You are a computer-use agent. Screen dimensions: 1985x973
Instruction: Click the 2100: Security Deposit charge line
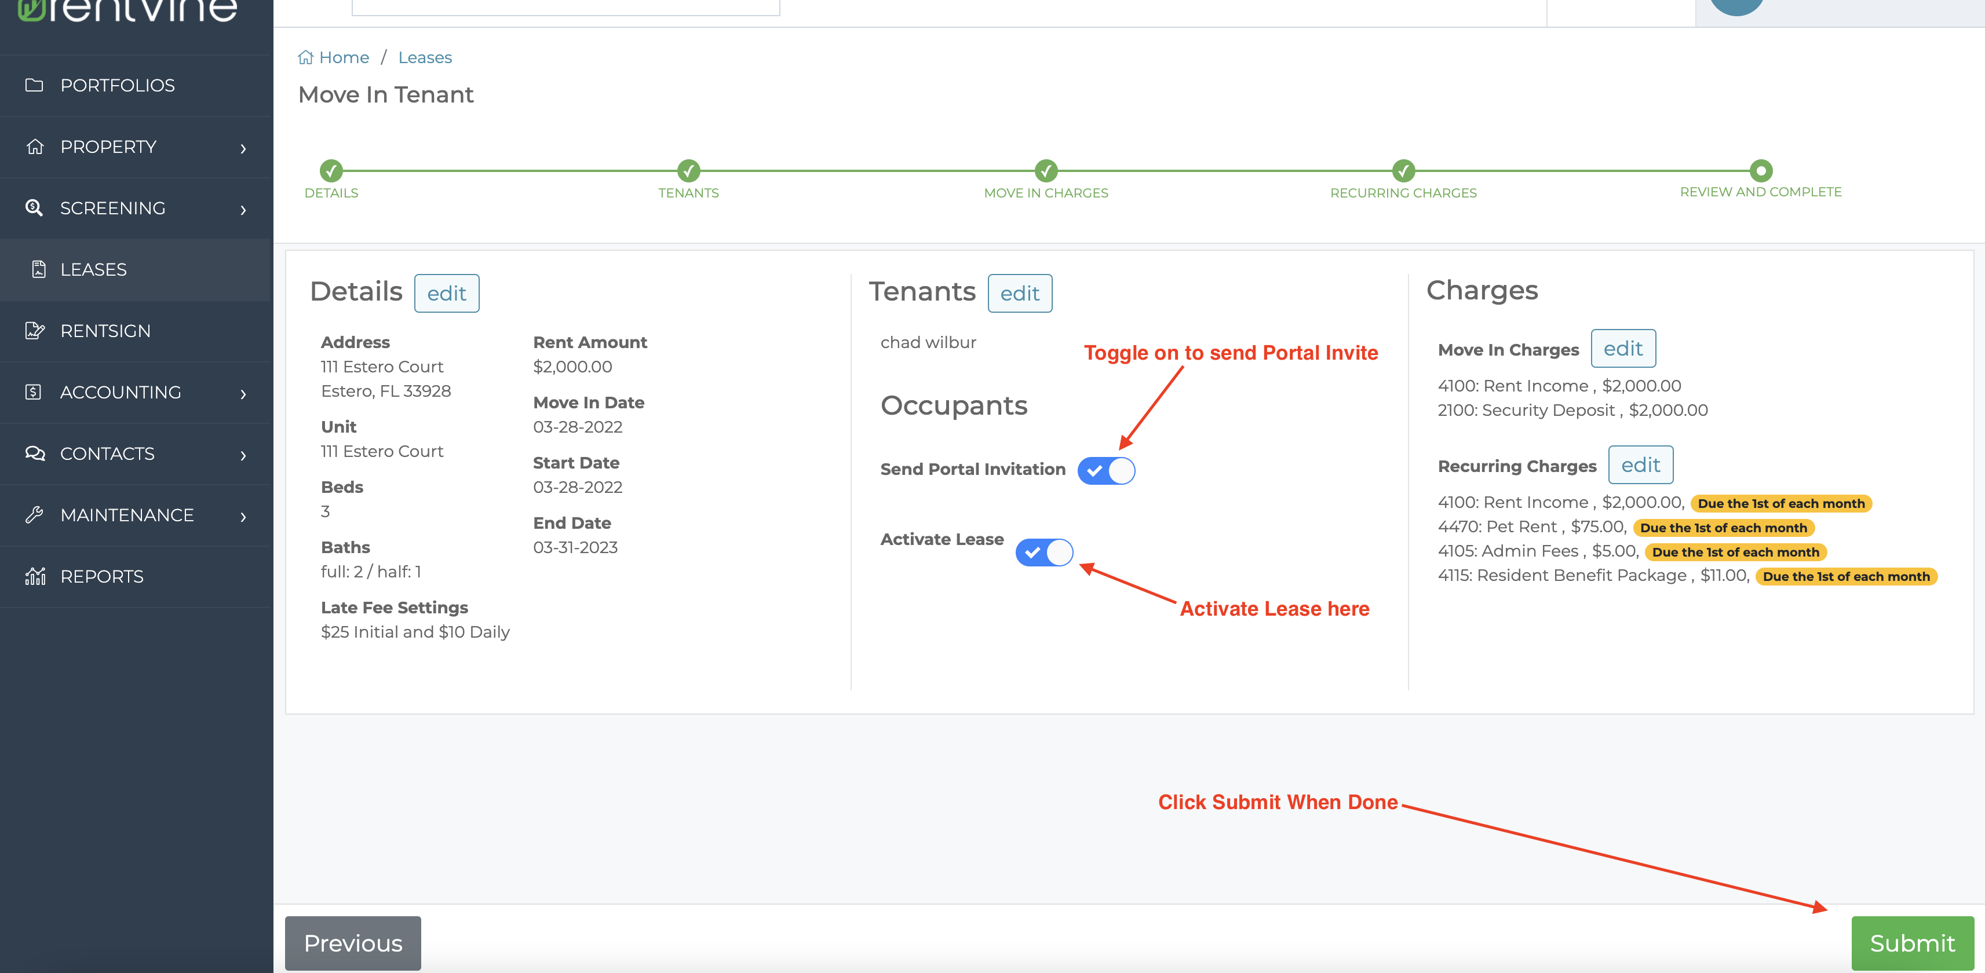[1572, 410]
